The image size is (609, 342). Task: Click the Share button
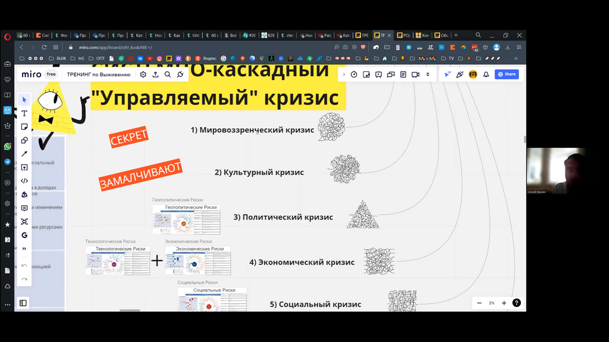pyautogui.click(x=507, y=74)
